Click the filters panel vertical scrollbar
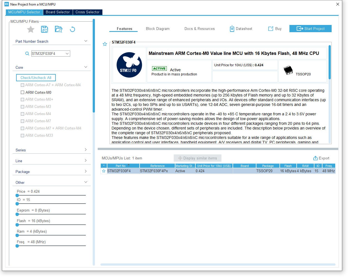 94,66
